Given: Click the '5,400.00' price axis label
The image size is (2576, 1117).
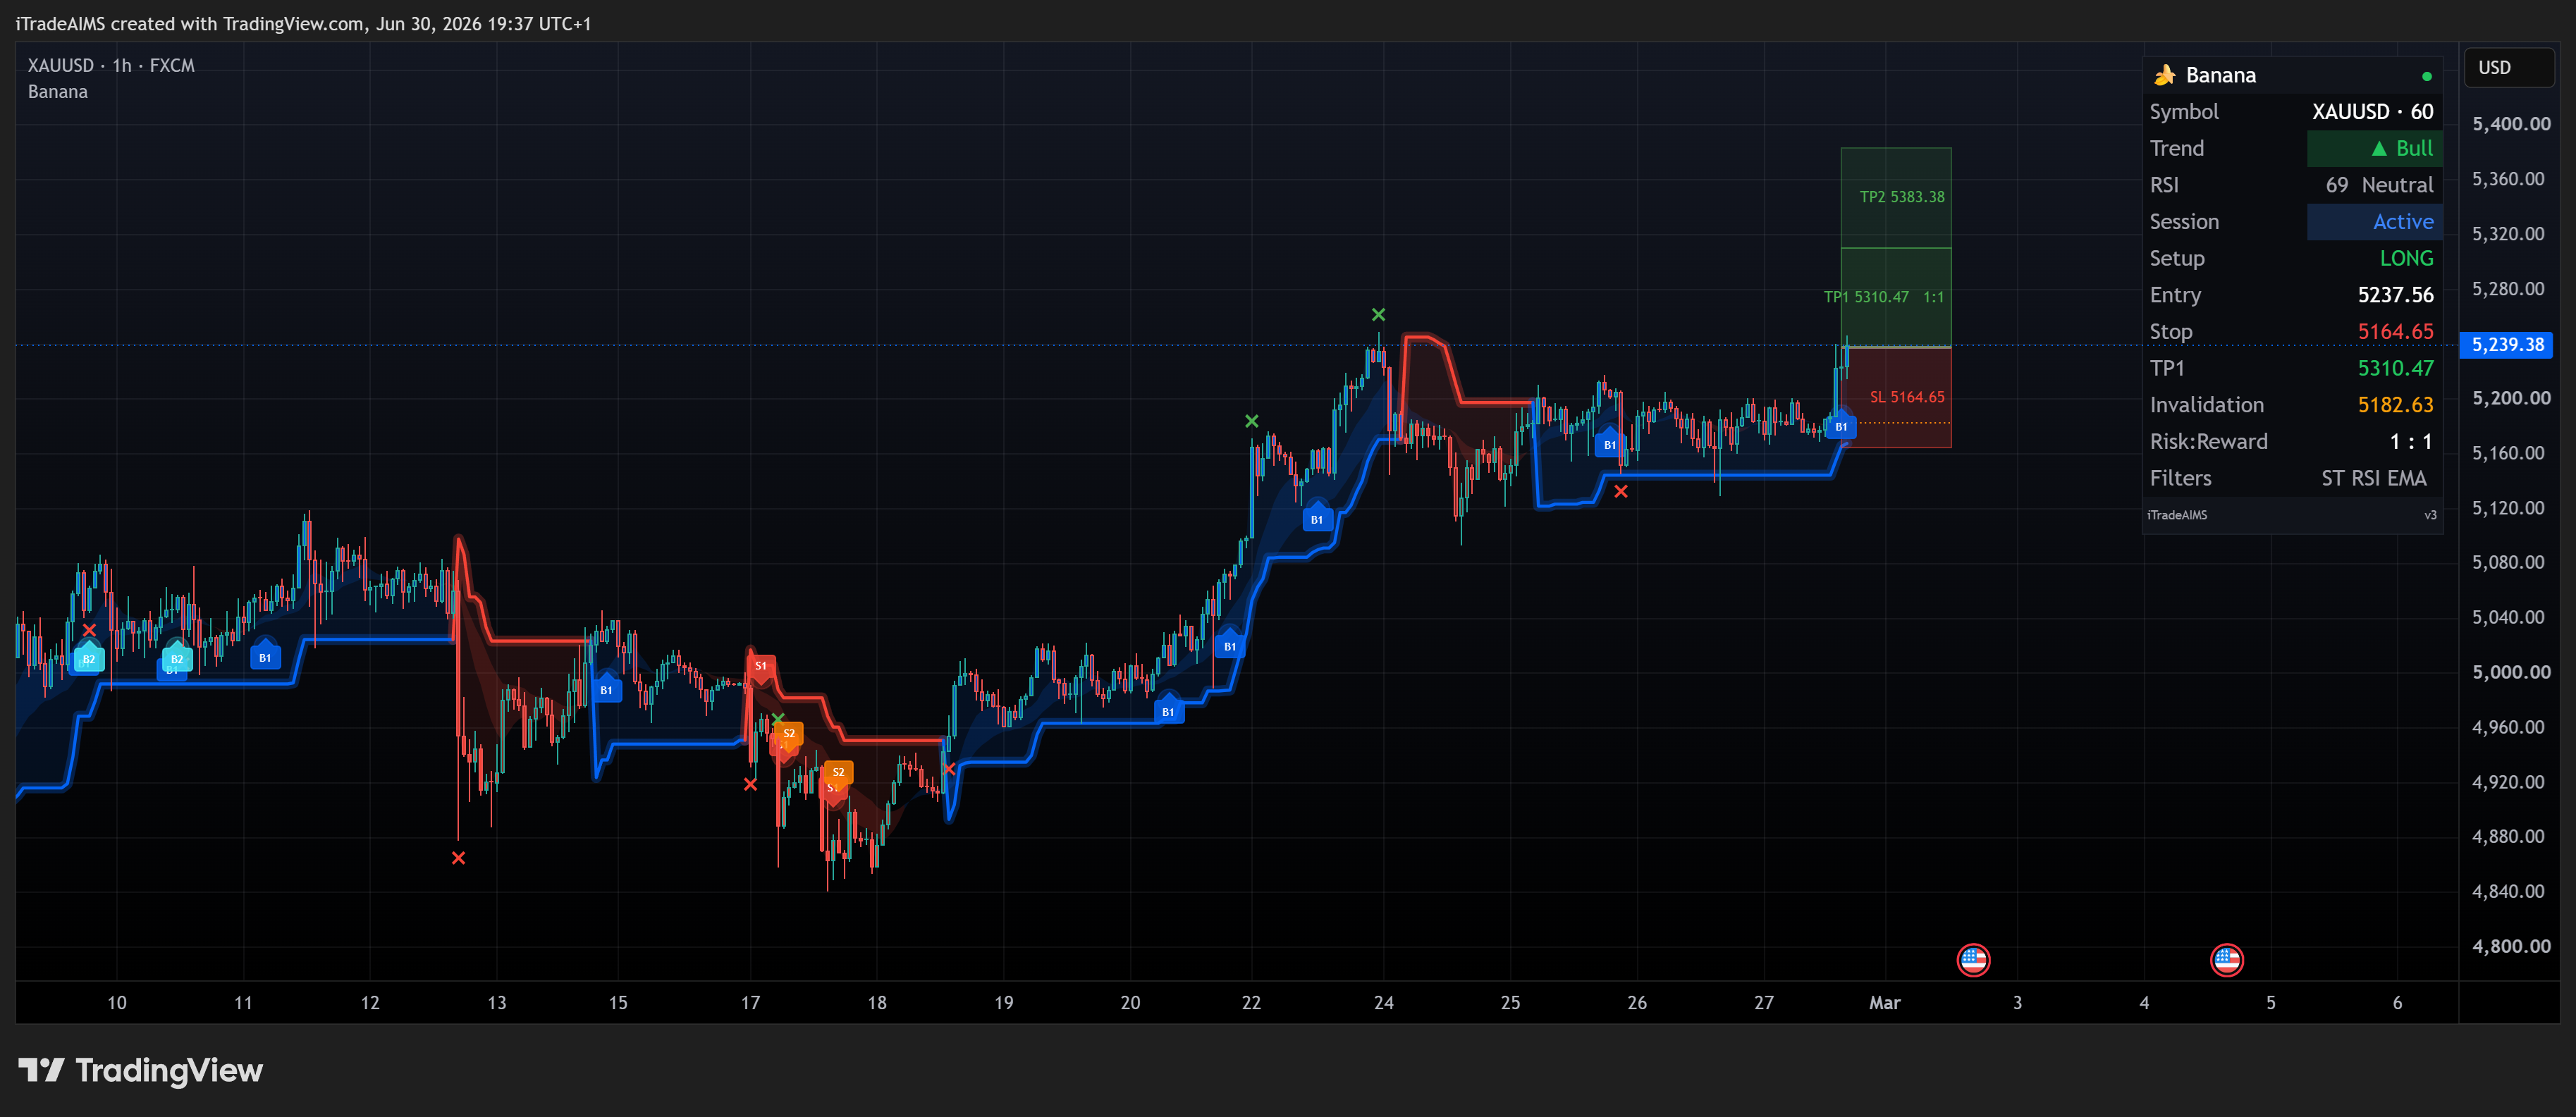Looking at the screenshot, I should pos(2511,124).
